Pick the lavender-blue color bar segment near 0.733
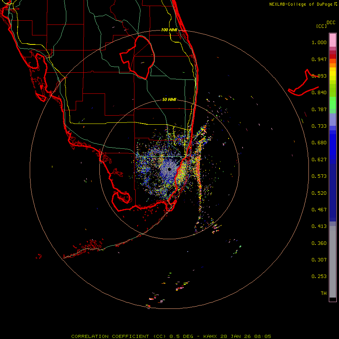This screenshot has height=339, width=339. (x=333, y=120)
